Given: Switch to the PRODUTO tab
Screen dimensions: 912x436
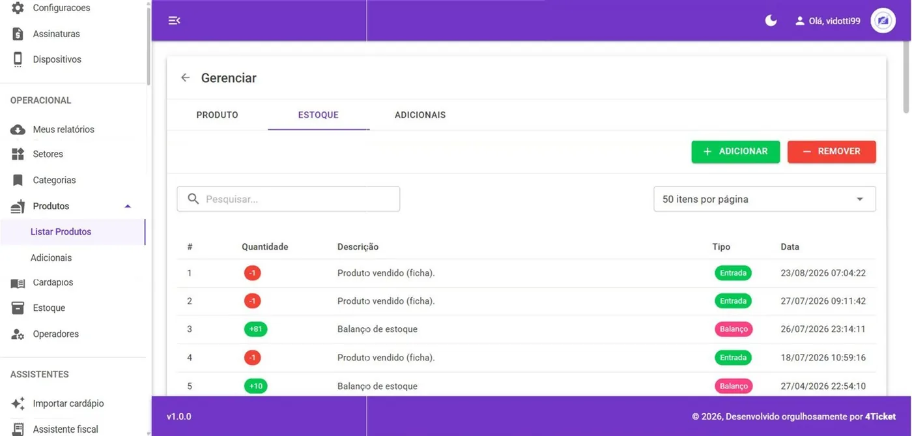Looking at the screenshot, I should [x=218, y=115].
